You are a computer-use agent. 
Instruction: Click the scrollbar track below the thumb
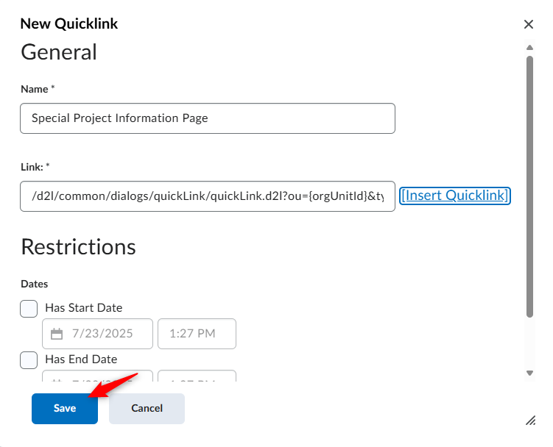click(529, 343)
